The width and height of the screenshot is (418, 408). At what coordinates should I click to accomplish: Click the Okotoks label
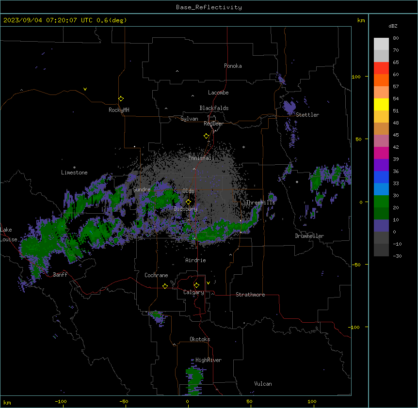(x=200, y=339)
